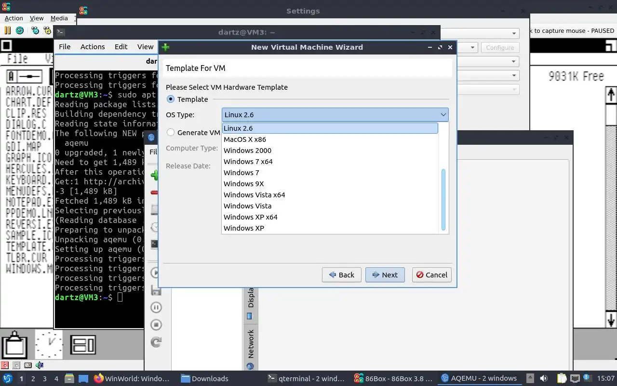The image size is (617, 386).
Task: Open the file manager launcher in the taskbar
Action: [x=68, y=378]
